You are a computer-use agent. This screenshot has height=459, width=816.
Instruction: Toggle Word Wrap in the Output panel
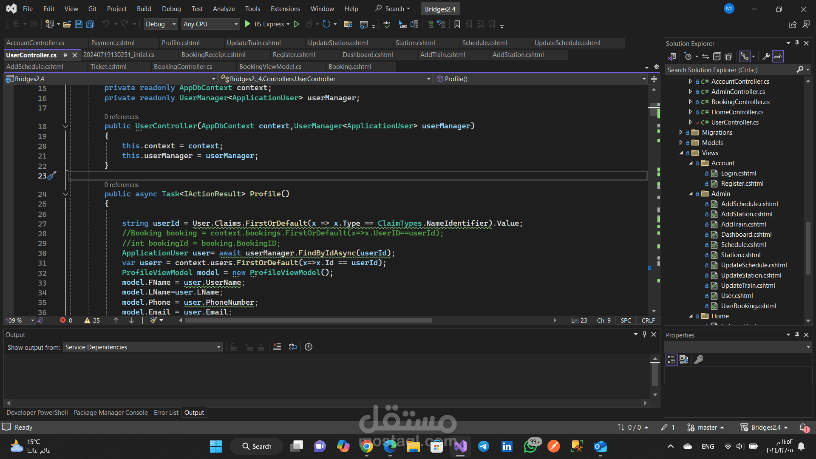293,347
